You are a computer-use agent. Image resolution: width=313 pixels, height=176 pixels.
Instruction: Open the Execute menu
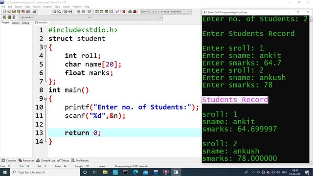pyautogui.click(x=47, y=6)
